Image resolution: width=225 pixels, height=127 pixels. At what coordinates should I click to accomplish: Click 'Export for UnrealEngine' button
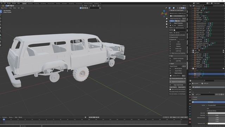coord(178,82)
